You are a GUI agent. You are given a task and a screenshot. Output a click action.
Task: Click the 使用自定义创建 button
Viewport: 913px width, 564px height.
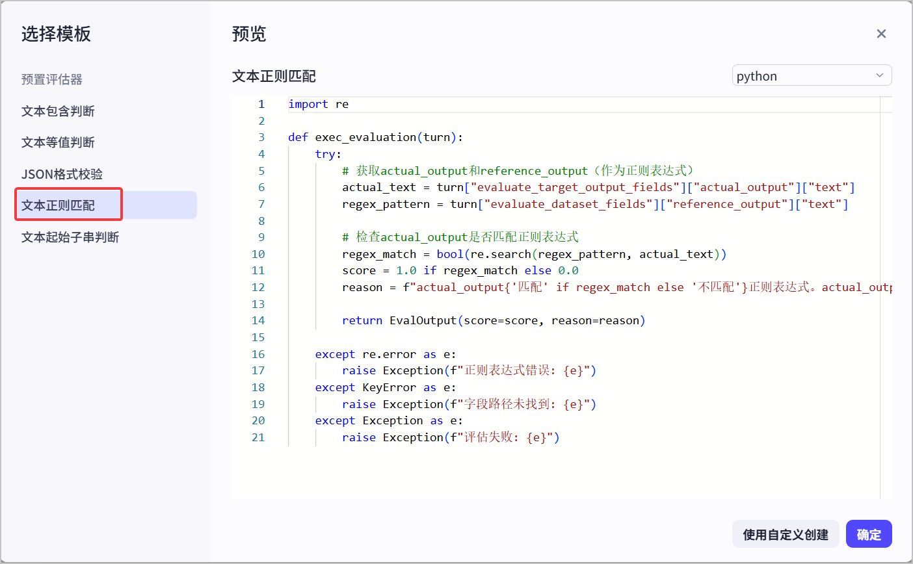pos(786,534)
